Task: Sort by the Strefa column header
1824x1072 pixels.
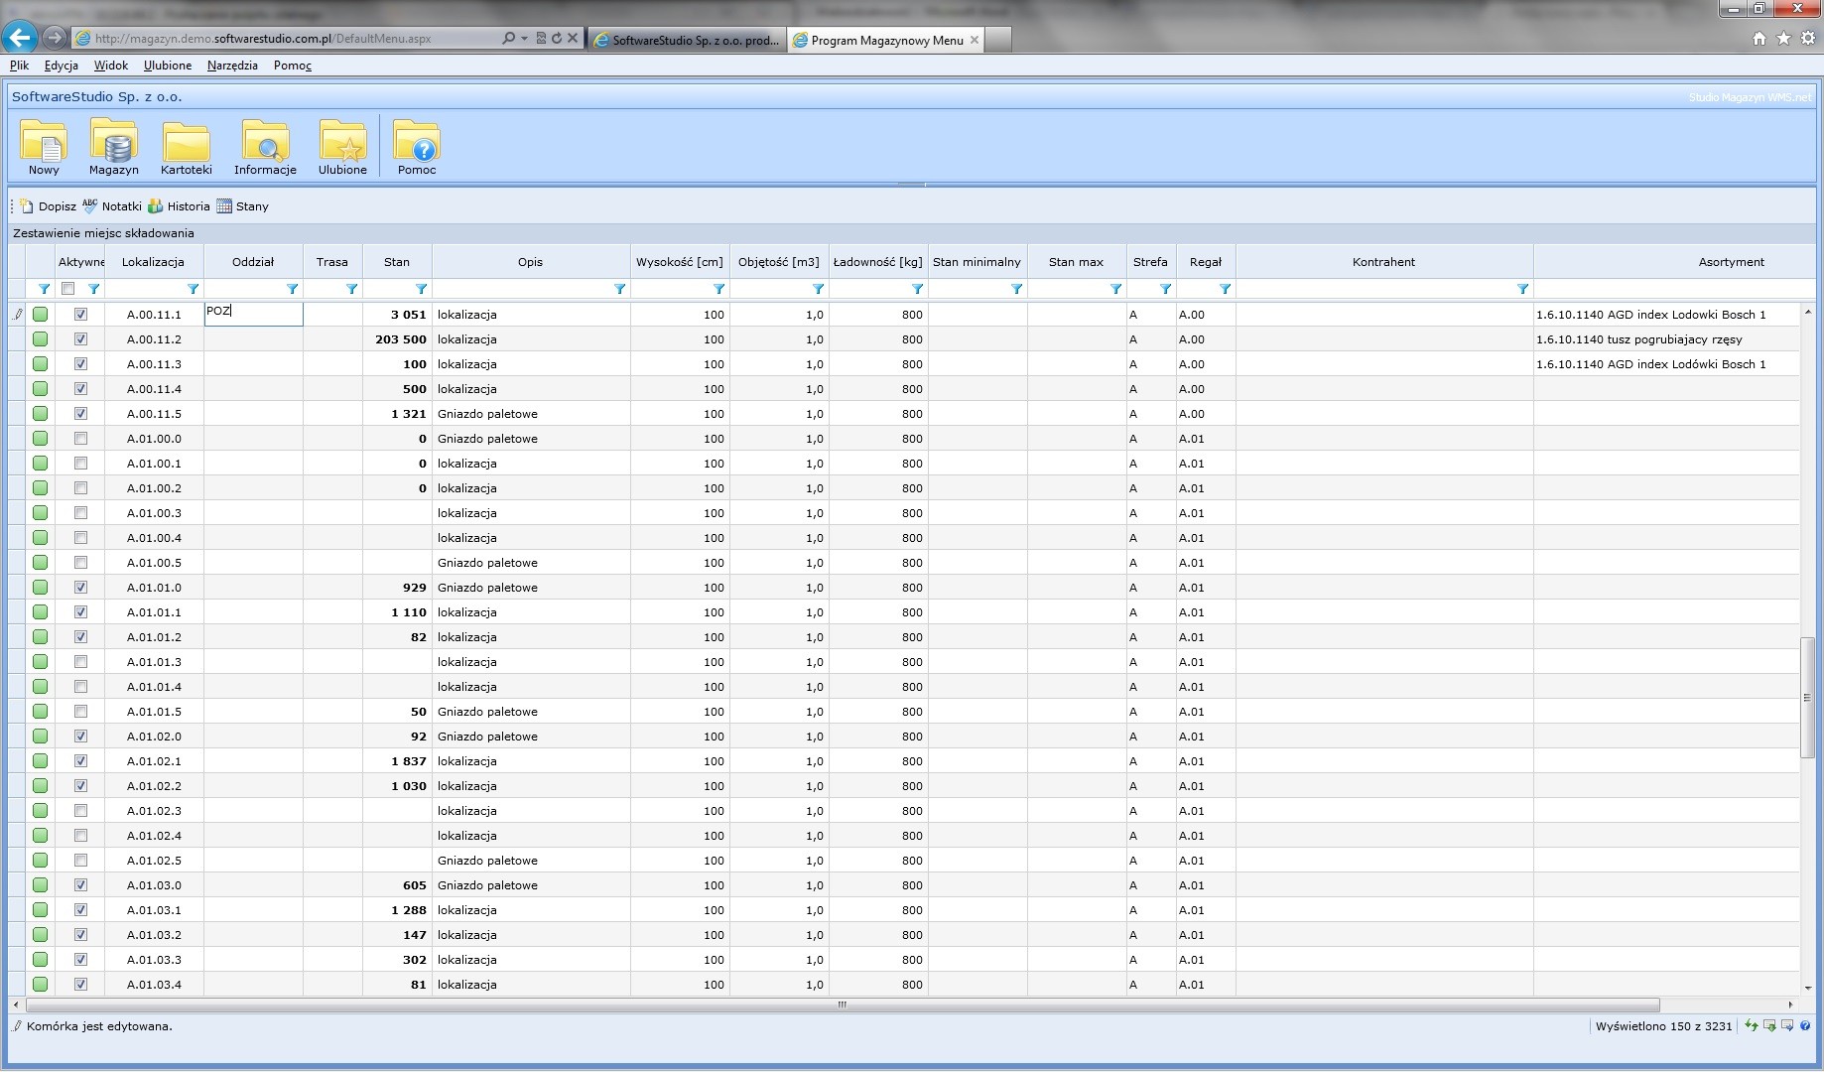Action: click(x=1151, y=262)
